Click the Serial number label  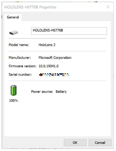click(x=20, y=74)
